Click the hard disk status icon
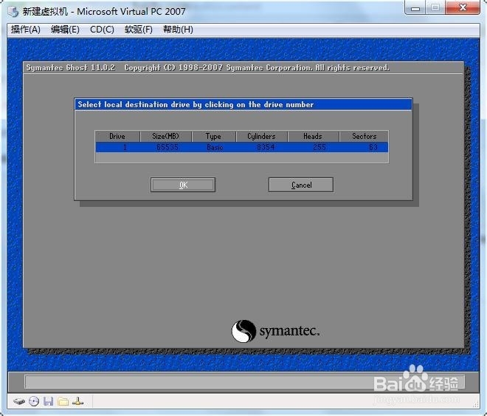 (x=19, y=401)
